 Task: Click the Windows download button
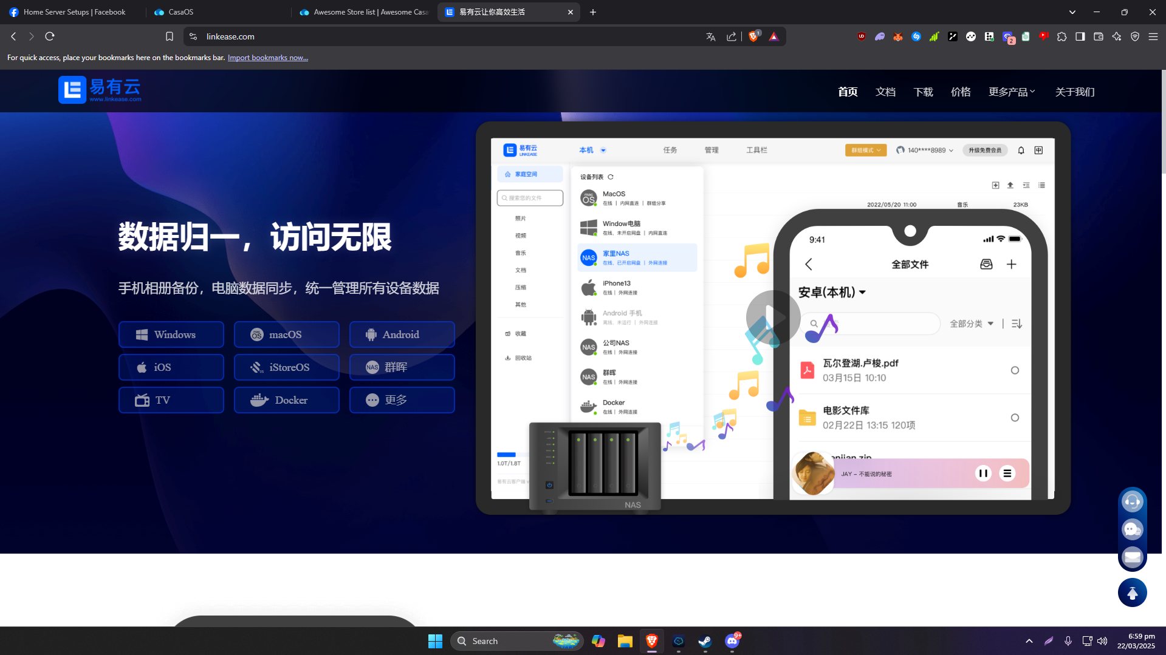point(171,334)
